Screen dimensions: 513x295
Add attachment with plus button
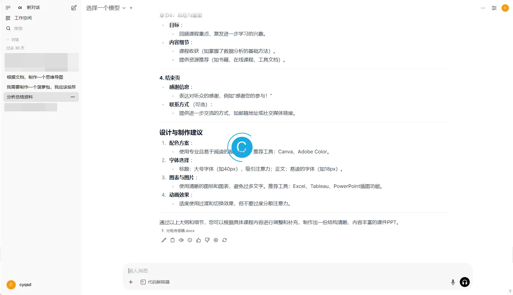click(131, 282)
